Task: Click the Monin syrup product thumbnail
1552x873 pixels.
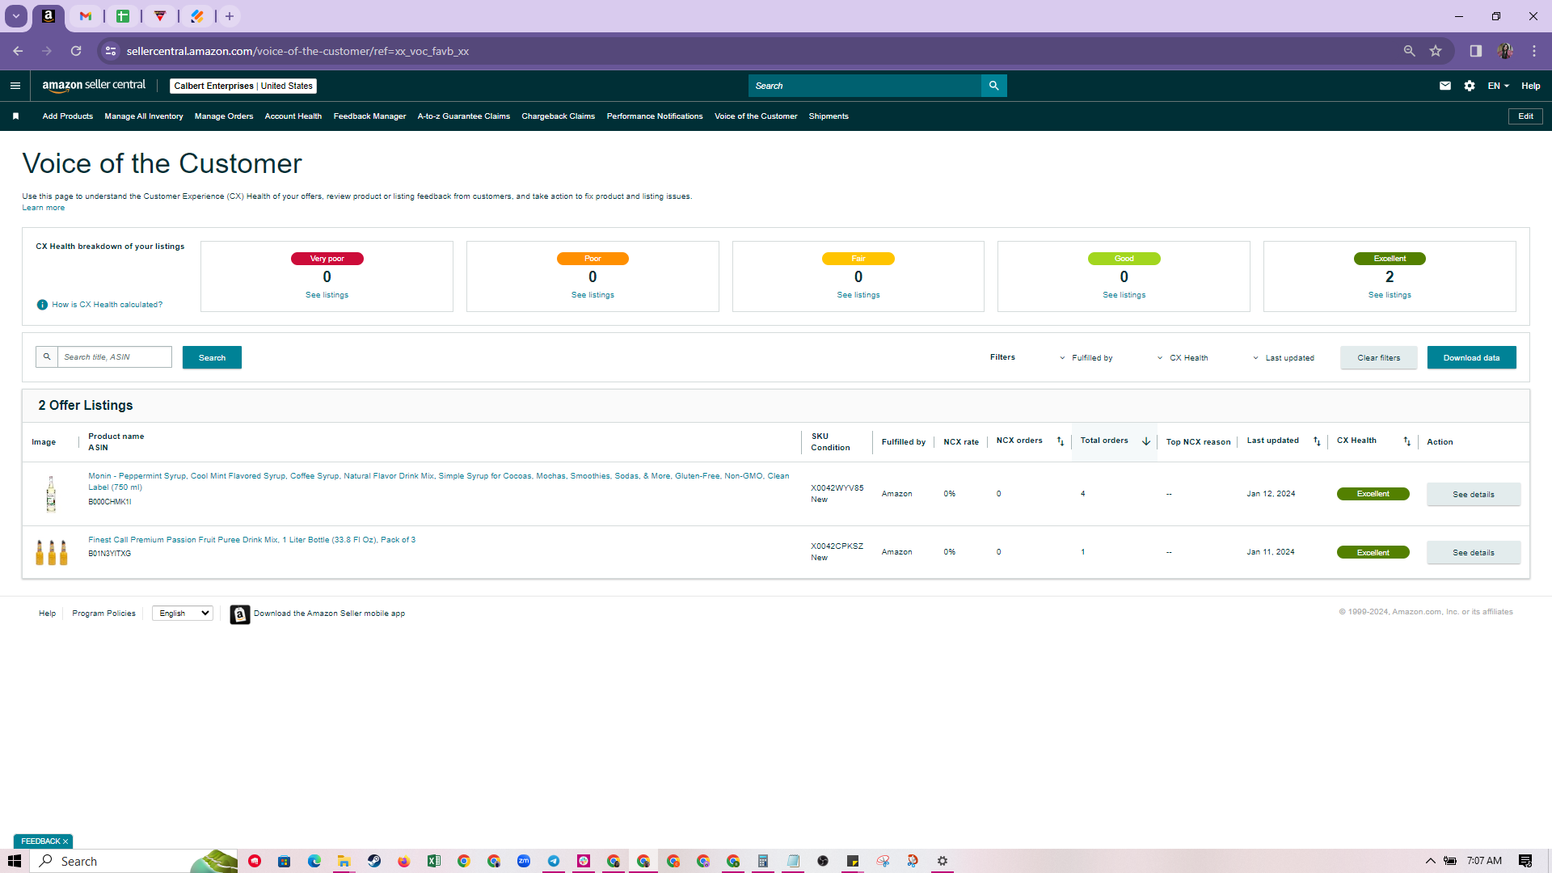Action: point(51,494)
